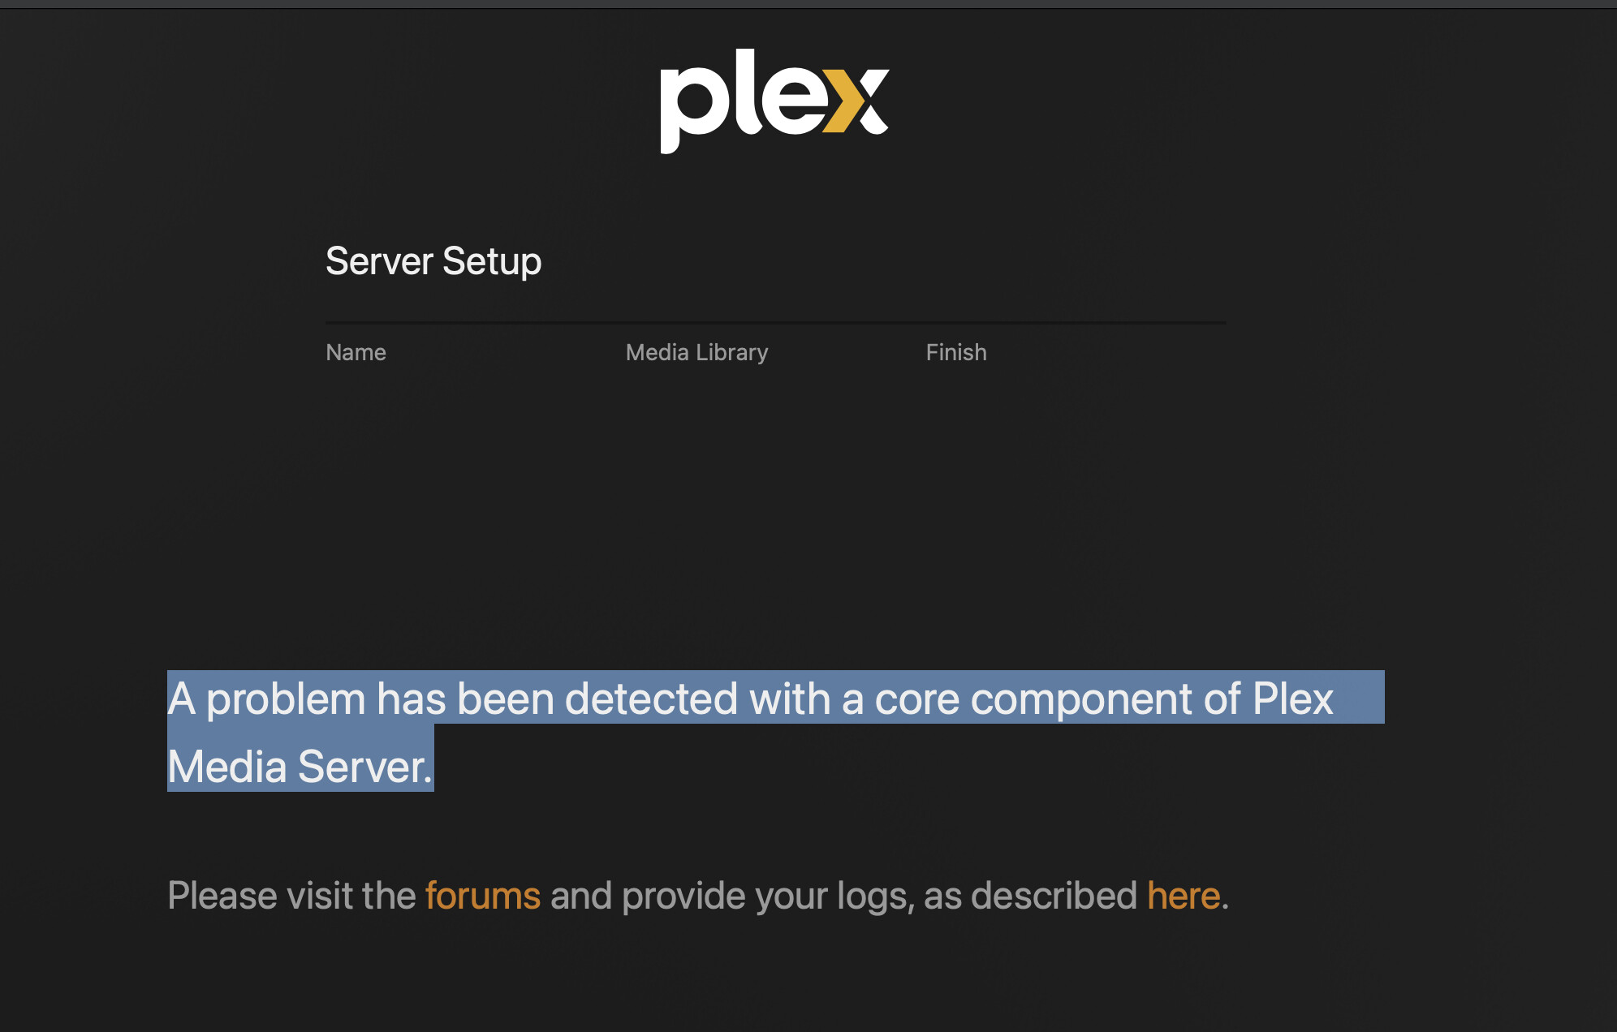Image resolution: width=1617 pixels, height=1032 pixels.
Task: Click the word "component" in error heading
Action: 1081,699
